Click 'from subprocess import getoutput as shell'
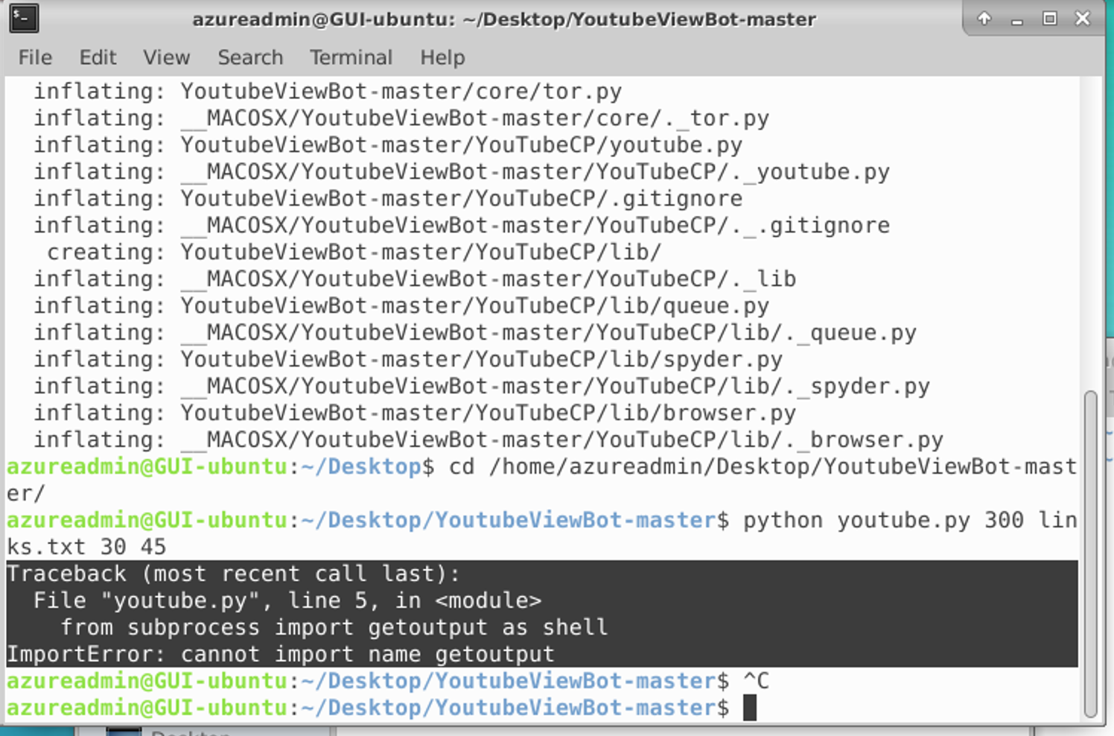Viewport: 1114px width, 736px height. click(x=334, y=627)
